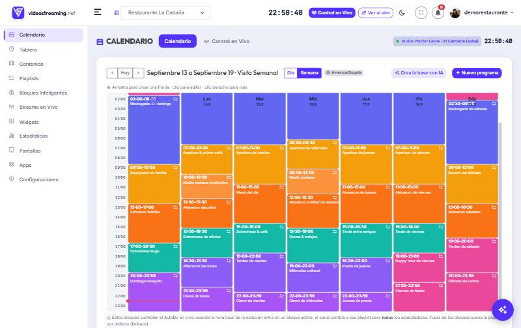
Task: Click repeat icon on Madrugada de domingo block
Action: point(175,99)
